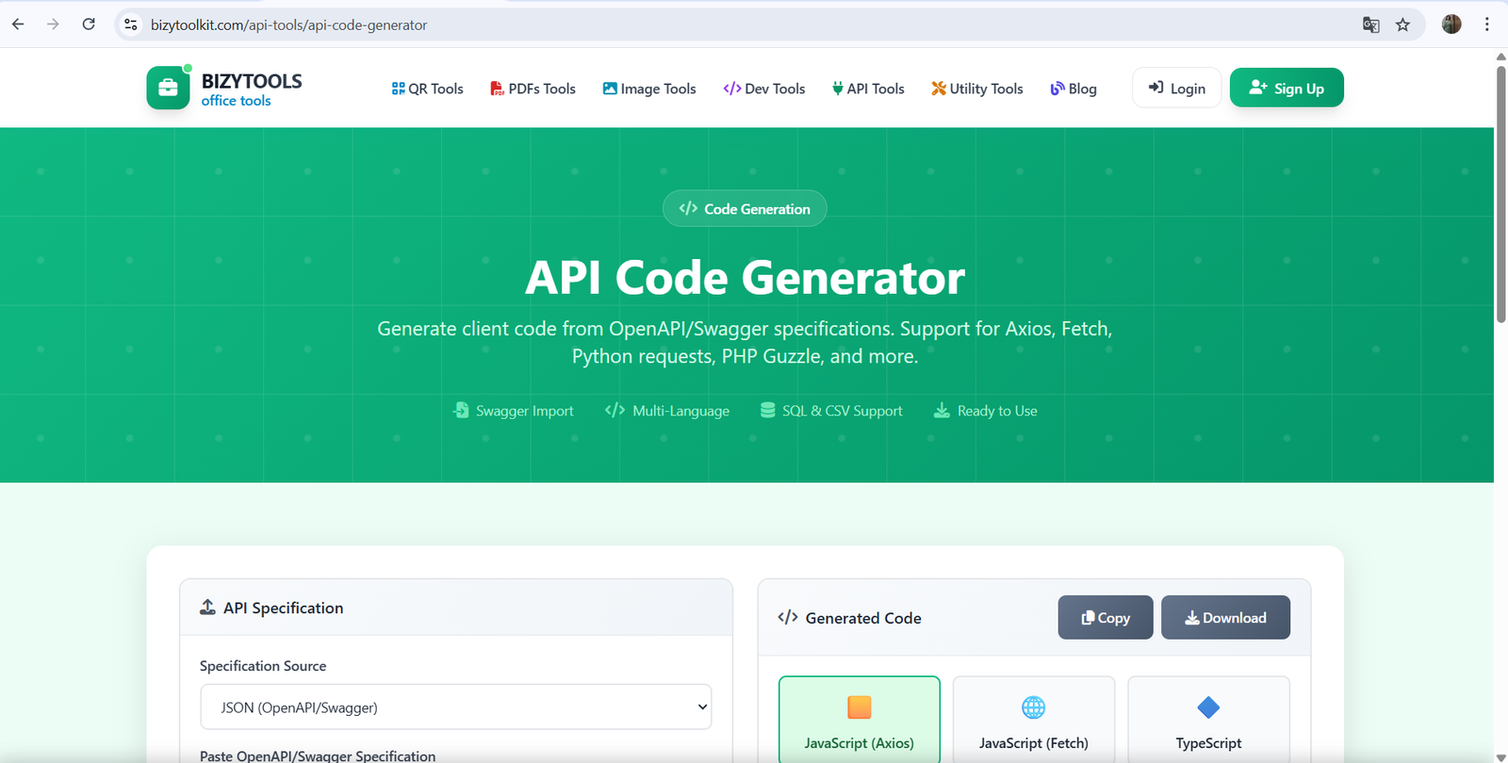The width and height of the screenshot is (1508, 763).
Task: Click the 'API Code Generator' heading
Action: click(x=745, y=278)
